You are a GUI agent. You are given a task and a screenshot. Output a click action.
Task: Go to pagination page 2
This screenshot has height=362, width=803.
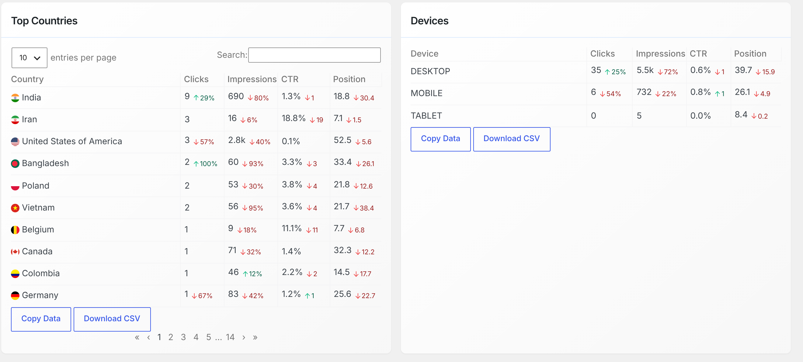(171, 337)
